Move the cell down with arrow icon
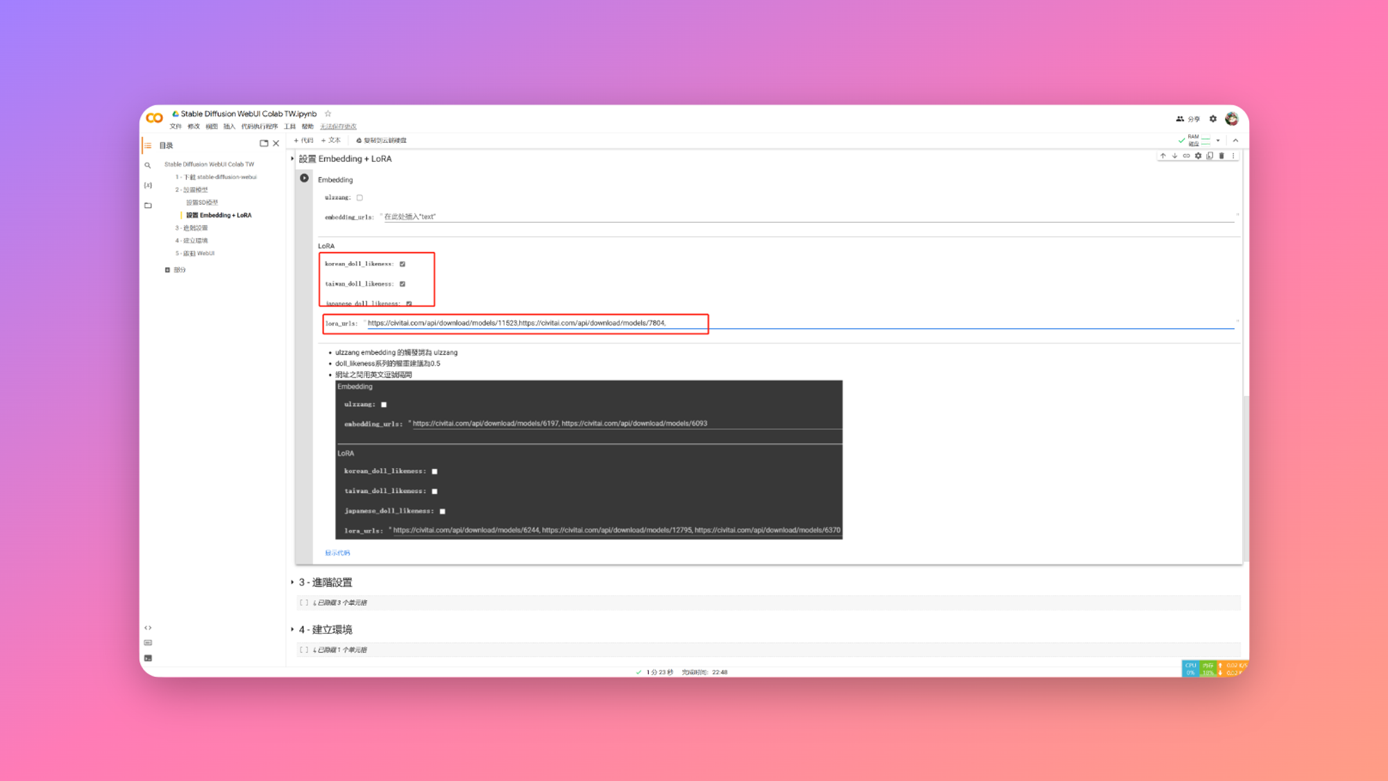The width and height of the screenshot is (1388, 781). 1175,156
